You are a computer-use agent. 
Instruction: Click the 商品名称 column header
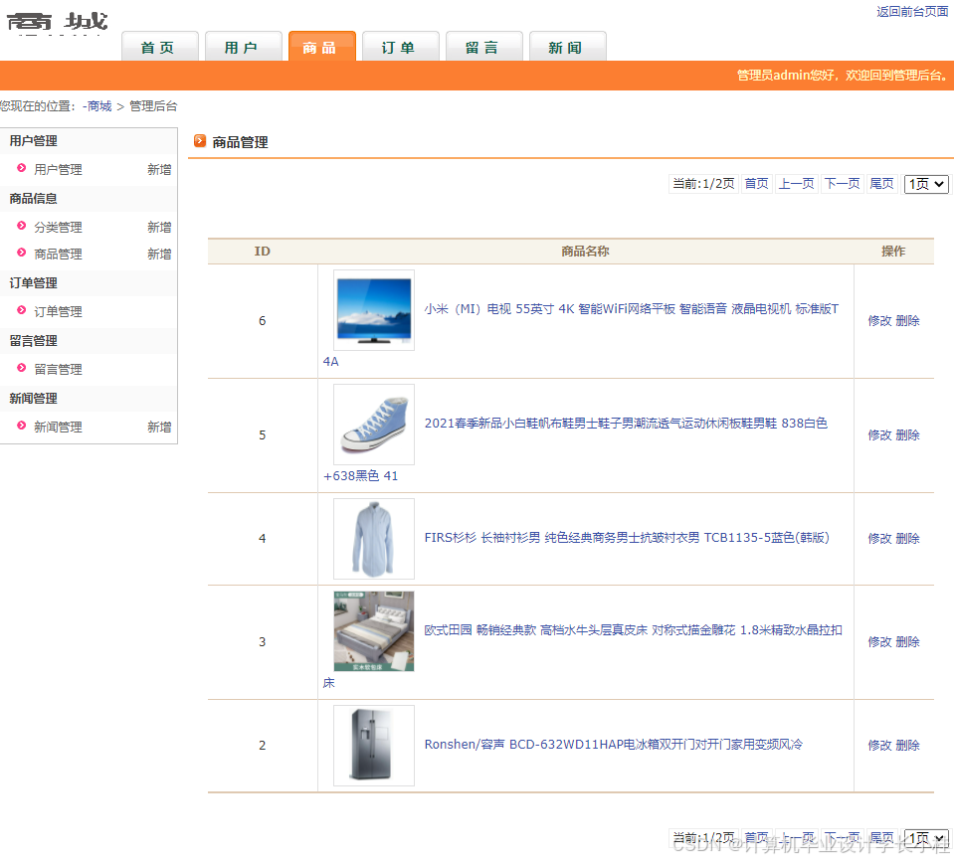click(x=585, y=252)
